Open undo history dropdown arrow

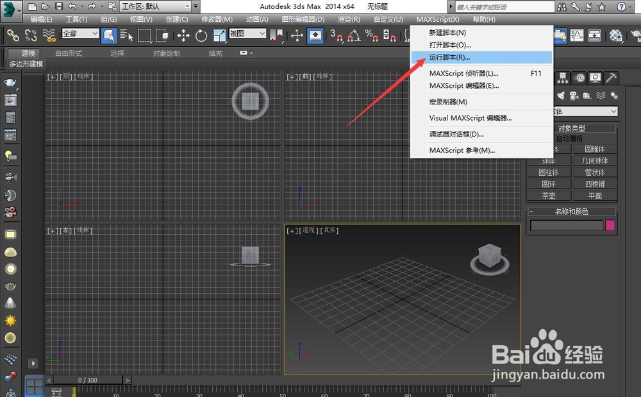(x=82, y=6)
